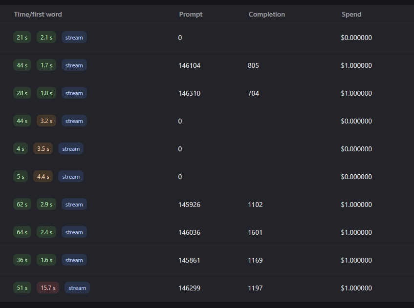Click the 4.4 s first word badge
The height and width of the screenshot is (308, 414).
pyautogui.click(x=43, y=177)
